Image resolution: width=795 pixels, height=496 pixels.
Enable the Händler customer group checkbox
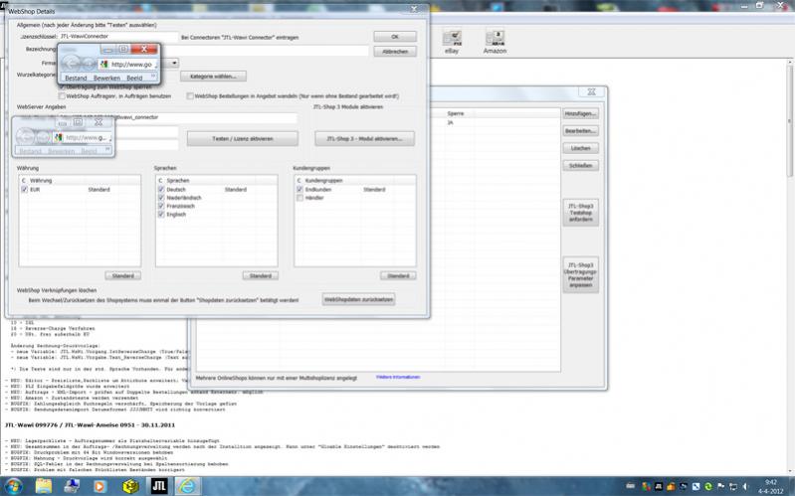pyautogui.click(x=299, y=198)
